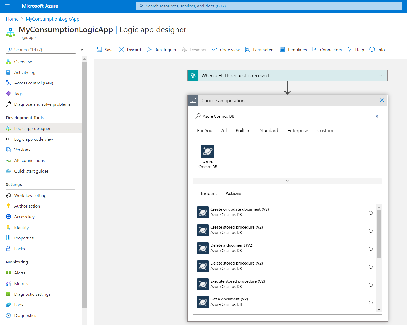This screenshot has width=407, height=325.
Task: Open Workflow settings in the sidebar
Action: coord(41,195)
